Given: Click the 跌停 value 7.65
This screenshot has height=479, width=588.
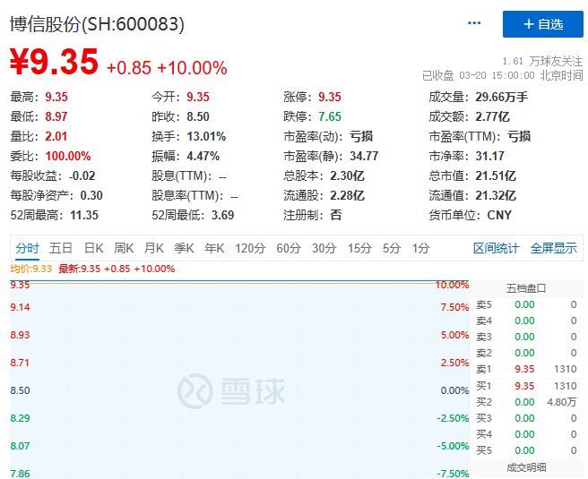Looking at the screenshot, I should pos(330,116).
